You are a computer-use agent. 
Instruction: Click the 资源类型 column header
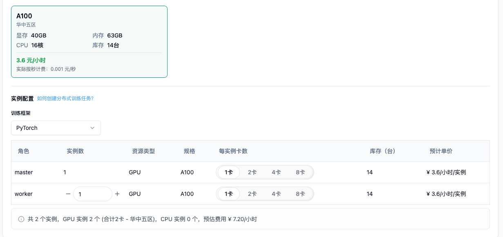(143, 151)
